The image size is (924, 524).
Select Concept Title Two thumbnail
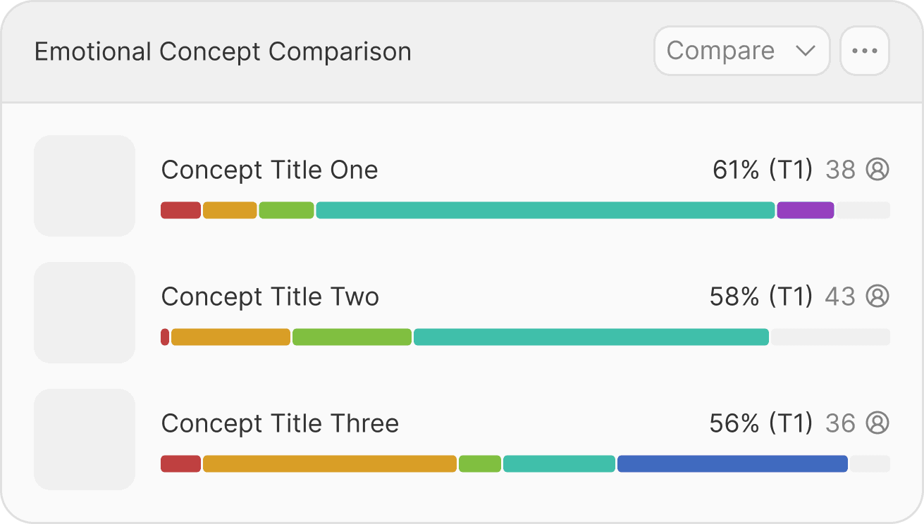tap(85, 313)
